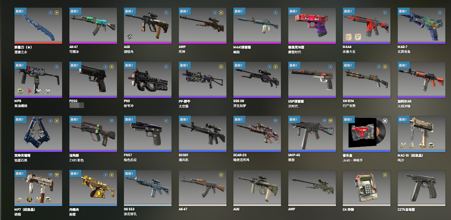
Task: Click the blue heart icon on the 法玛斯 tile
Action: [x=111, y=121]
